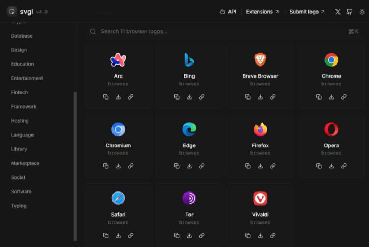Focus the browser logos search field
Screen dimensions: 369x247
click(216, 31)
